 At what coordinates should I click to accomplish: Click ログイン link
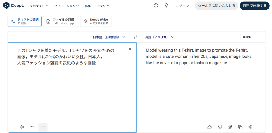182,6
